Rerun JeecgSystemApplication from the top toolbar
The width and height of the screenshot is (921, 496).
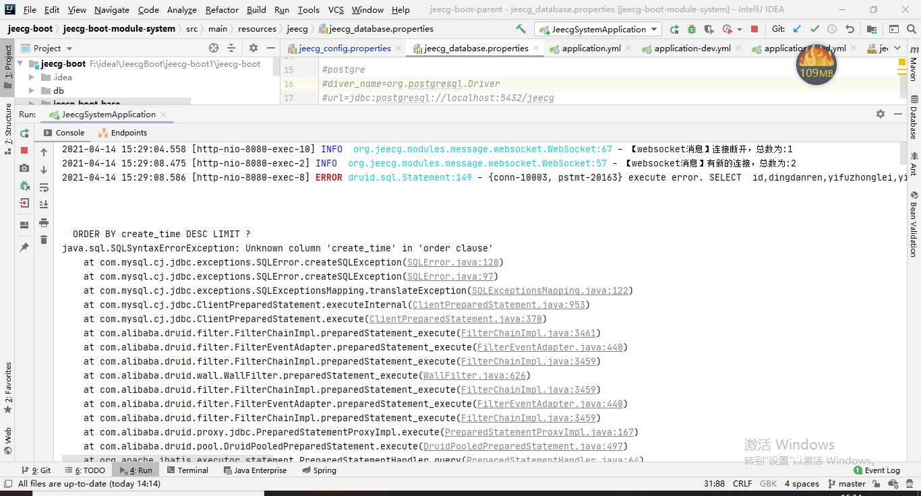click(674, 29)
